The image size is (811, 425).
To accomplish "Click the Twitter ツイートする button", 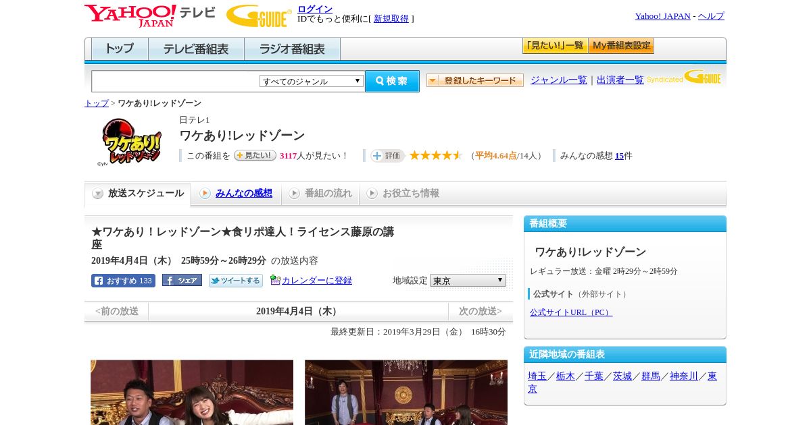I will [x=236, y=281].
